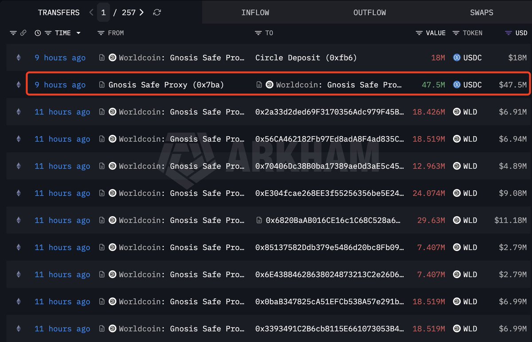
Task: Open address 0x3393491C2B6cb8115E661073053B4
Action: click(329, 328)
